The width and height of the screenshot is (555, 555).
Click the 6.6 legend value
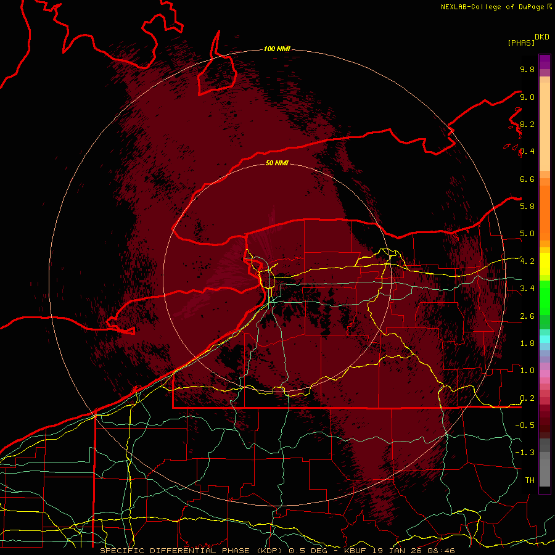point(527,179)
